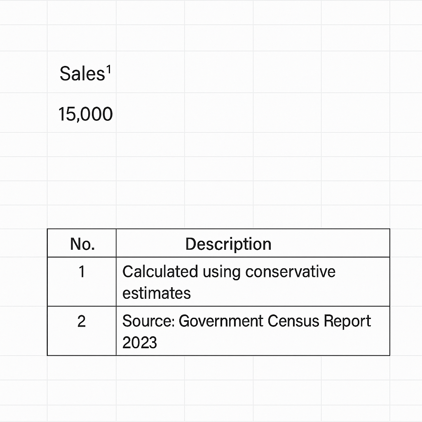
Task: Click the empty cell directly below 15,000
Action: tap(82, 144)
